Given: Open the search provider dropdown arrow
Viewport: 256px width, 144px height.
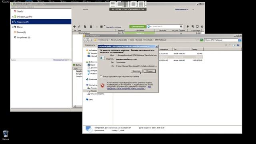Looking at the screenshot, I should tap(151, 26).
